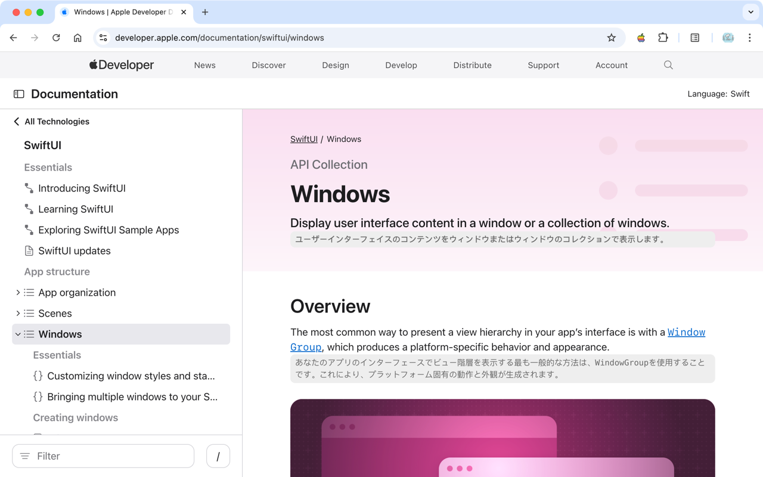Screen dimensions: 763x477
Task: Reload the page
Action: [x=56, y=38]
